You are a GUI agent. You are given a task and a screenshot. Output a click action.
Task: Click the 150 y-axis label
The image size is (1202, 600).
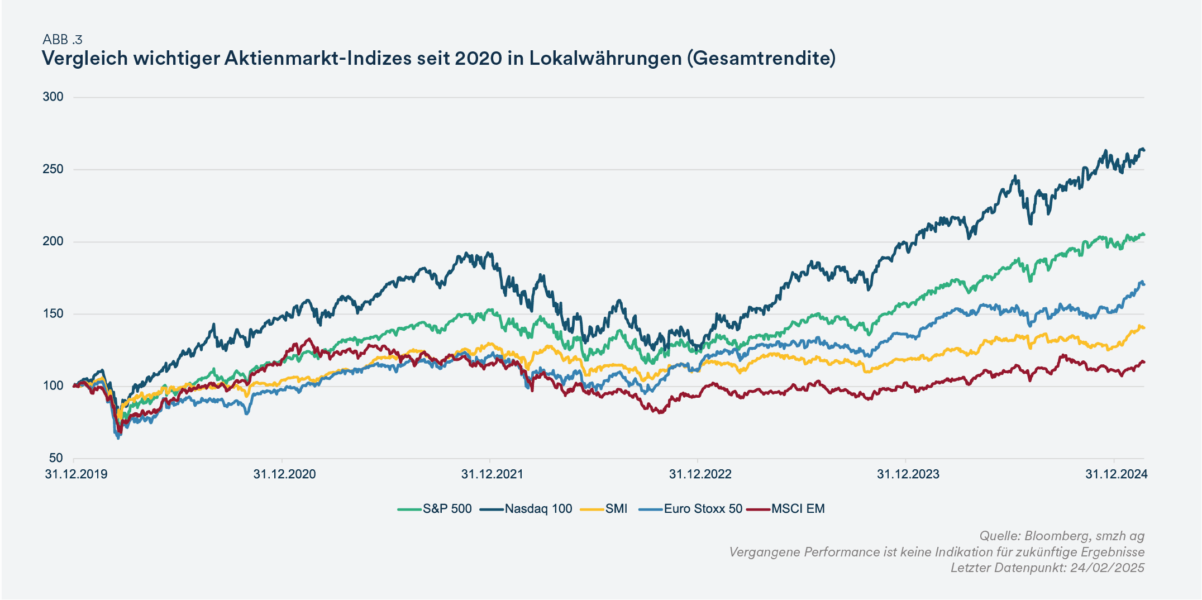[53, 313]
